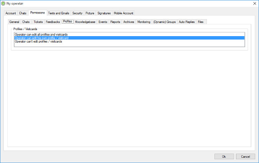Viewport: 259px width, 163px height.
Task: Close the Ny operator dialog
Action: pos(254,3)
